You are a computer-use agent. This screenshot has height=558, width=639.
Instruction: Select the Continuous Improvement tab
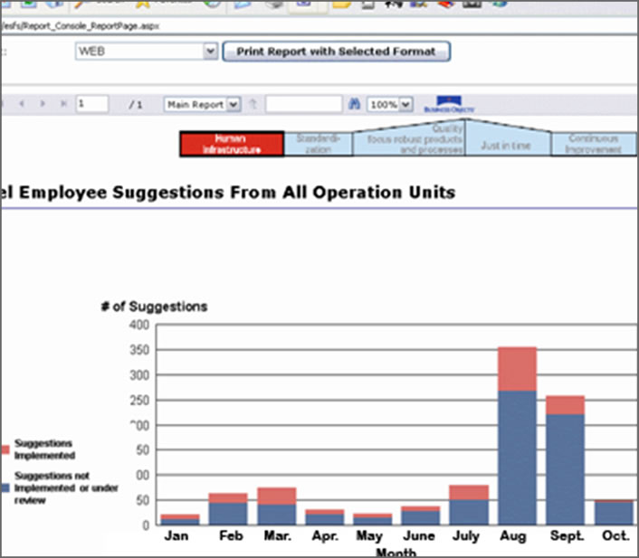pyautogui.click(x=593, y=145)
